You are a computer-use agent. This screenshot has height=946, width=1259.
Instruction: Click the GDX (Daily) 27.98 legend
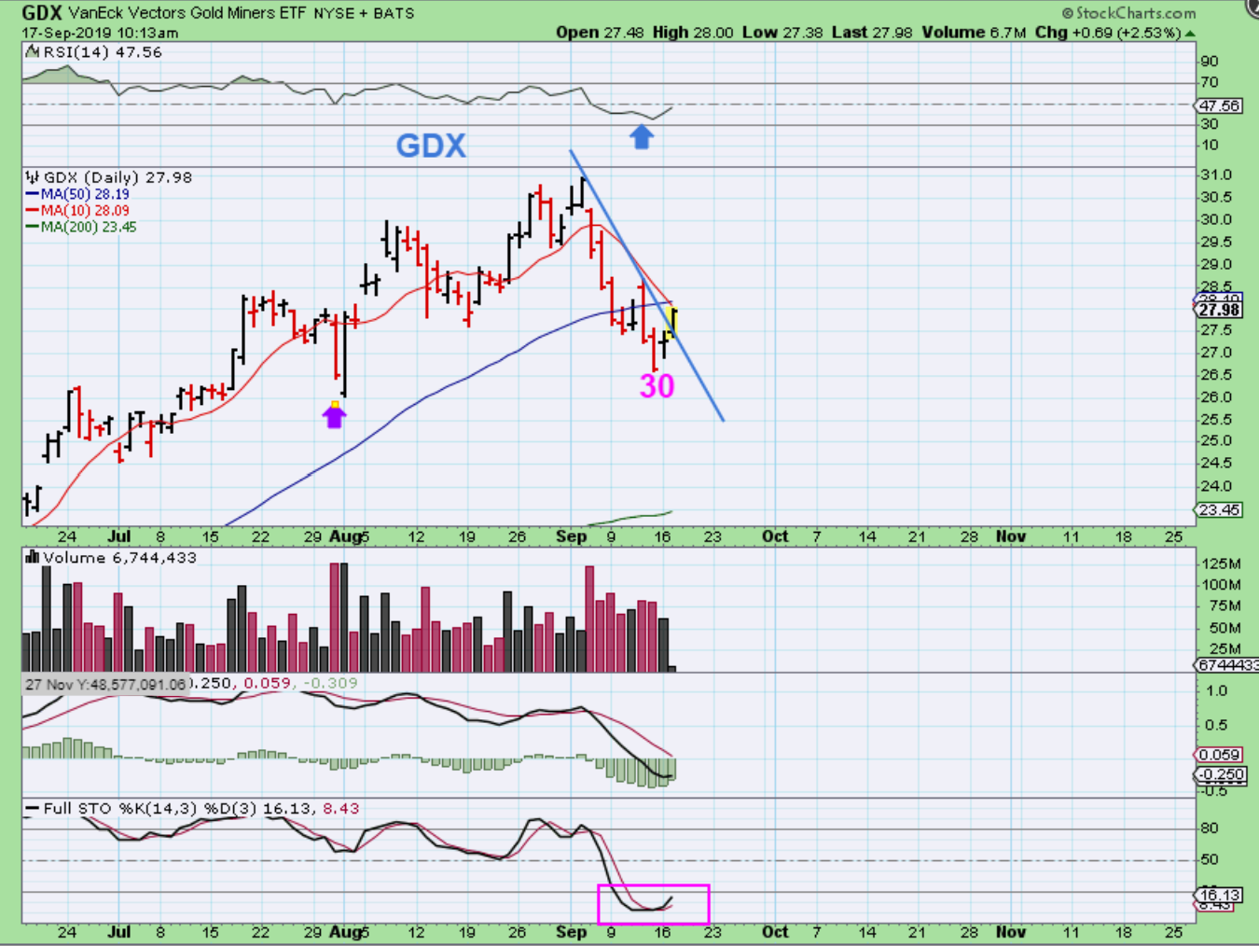pos(118,177)
